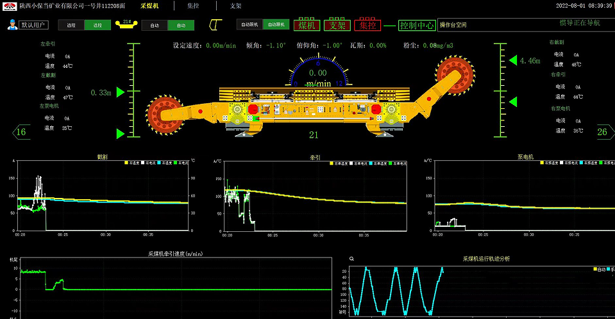Click the left arrow showing support 16
This screenshot has width=615, height=319.
21,132
